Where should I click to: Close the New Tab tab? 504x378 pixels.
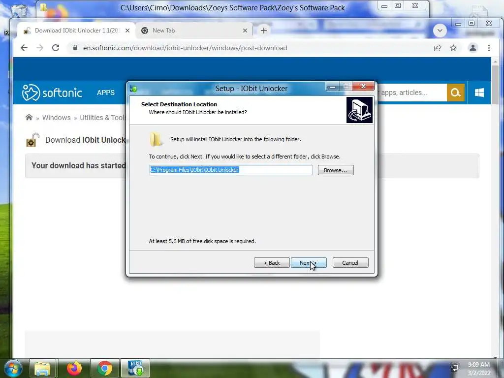(245, 31)
